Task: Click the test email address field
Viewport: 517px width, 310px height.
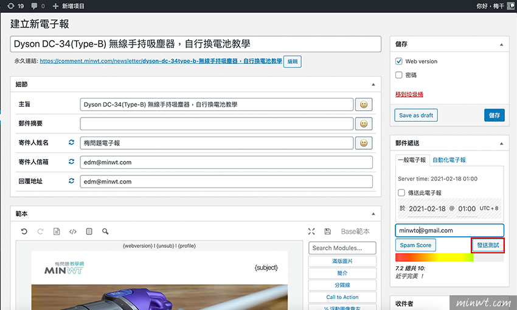Action: point(449,230)
